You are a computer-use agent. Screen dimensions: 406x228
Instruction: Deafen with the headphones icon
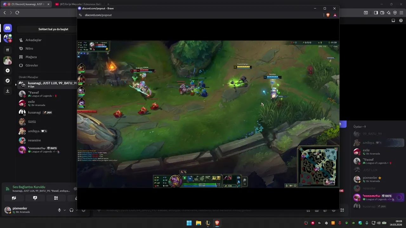(71, 210)
